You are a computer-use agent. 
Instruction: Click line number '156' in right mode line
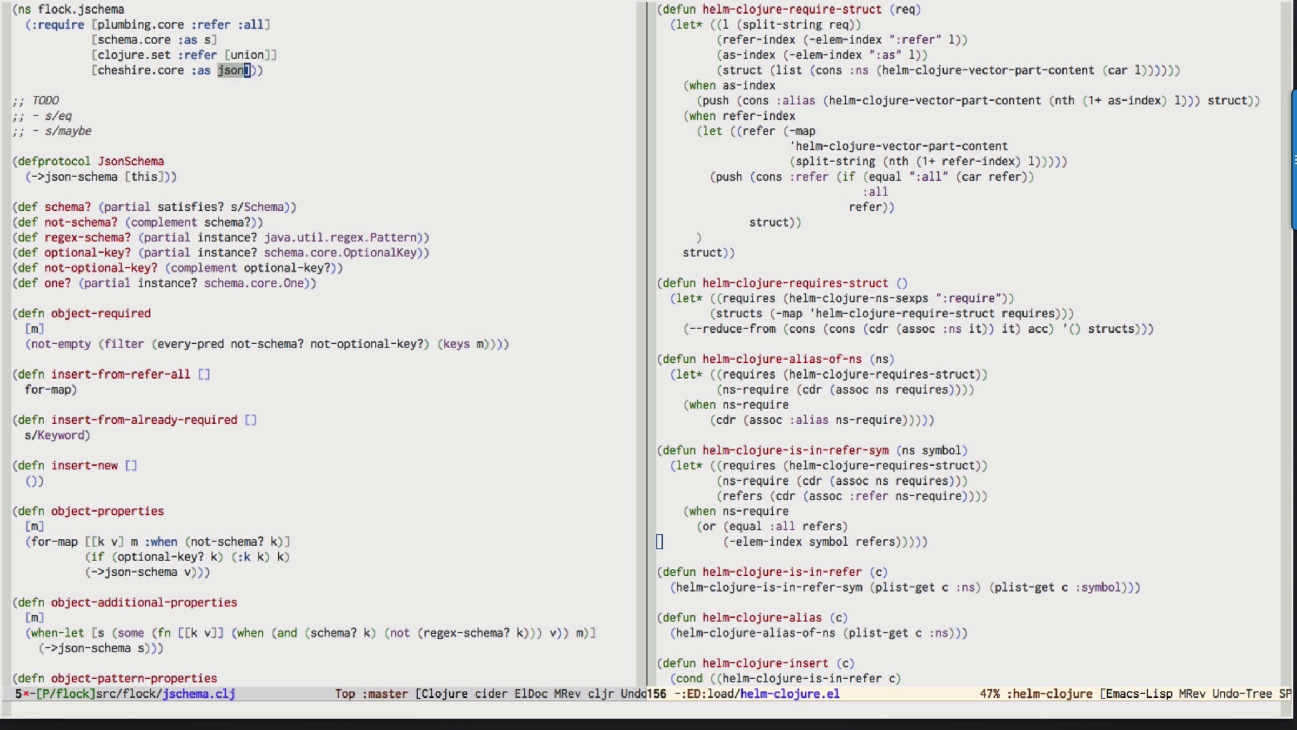click(657, 693)
